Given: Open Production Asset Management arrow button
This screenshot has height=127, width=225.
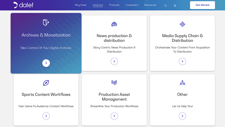Looking at the screenshot, I should click(114, 116).
